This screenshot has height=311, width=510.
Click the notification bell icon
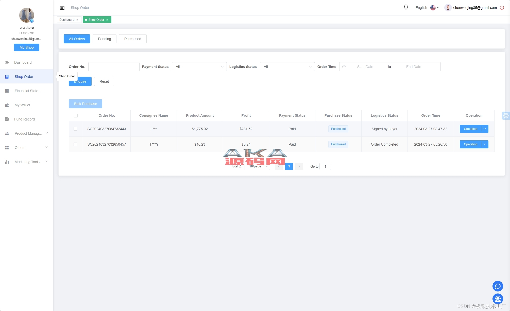(406, 7)
